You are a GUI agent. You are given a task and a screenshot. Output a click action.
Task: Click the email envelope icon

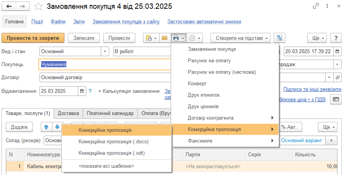click(x=165, y=38)
